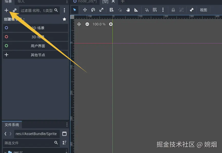Toggle smart snapping
The width and height of the screenshot is (222, 153).
tap(147, 10)
